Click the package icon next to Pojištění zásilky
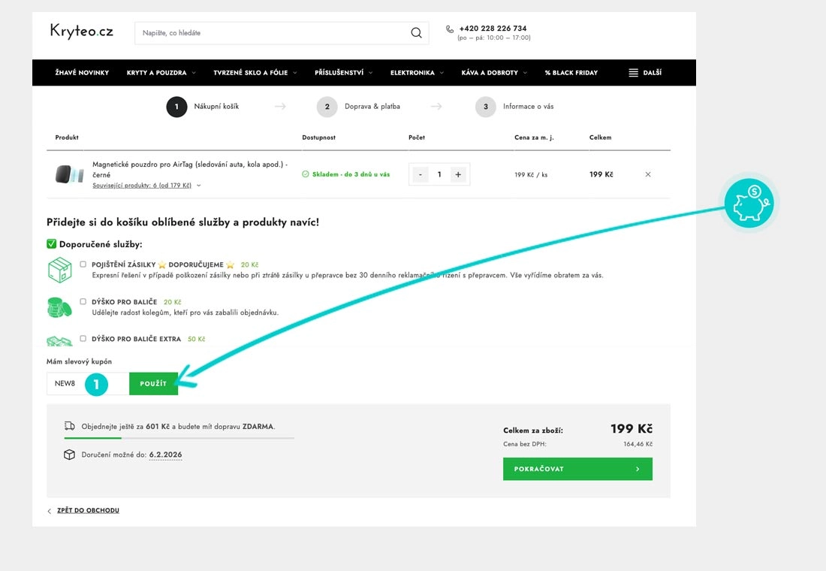This screenshot has width=826, height=571. point(59,269)
